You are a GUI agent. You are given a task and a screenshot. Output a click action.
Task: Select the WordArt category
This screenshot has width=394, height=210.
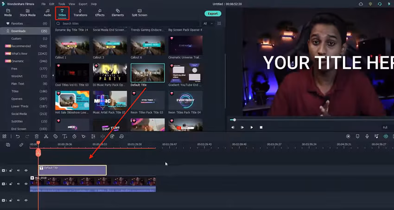(25, 76)
